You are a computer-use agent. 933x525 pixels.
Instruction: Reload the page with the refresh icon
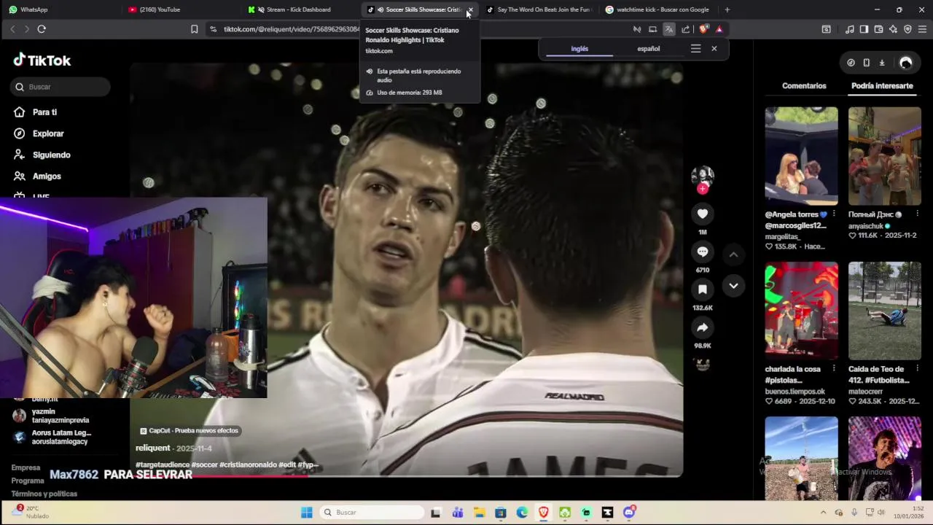42,29
